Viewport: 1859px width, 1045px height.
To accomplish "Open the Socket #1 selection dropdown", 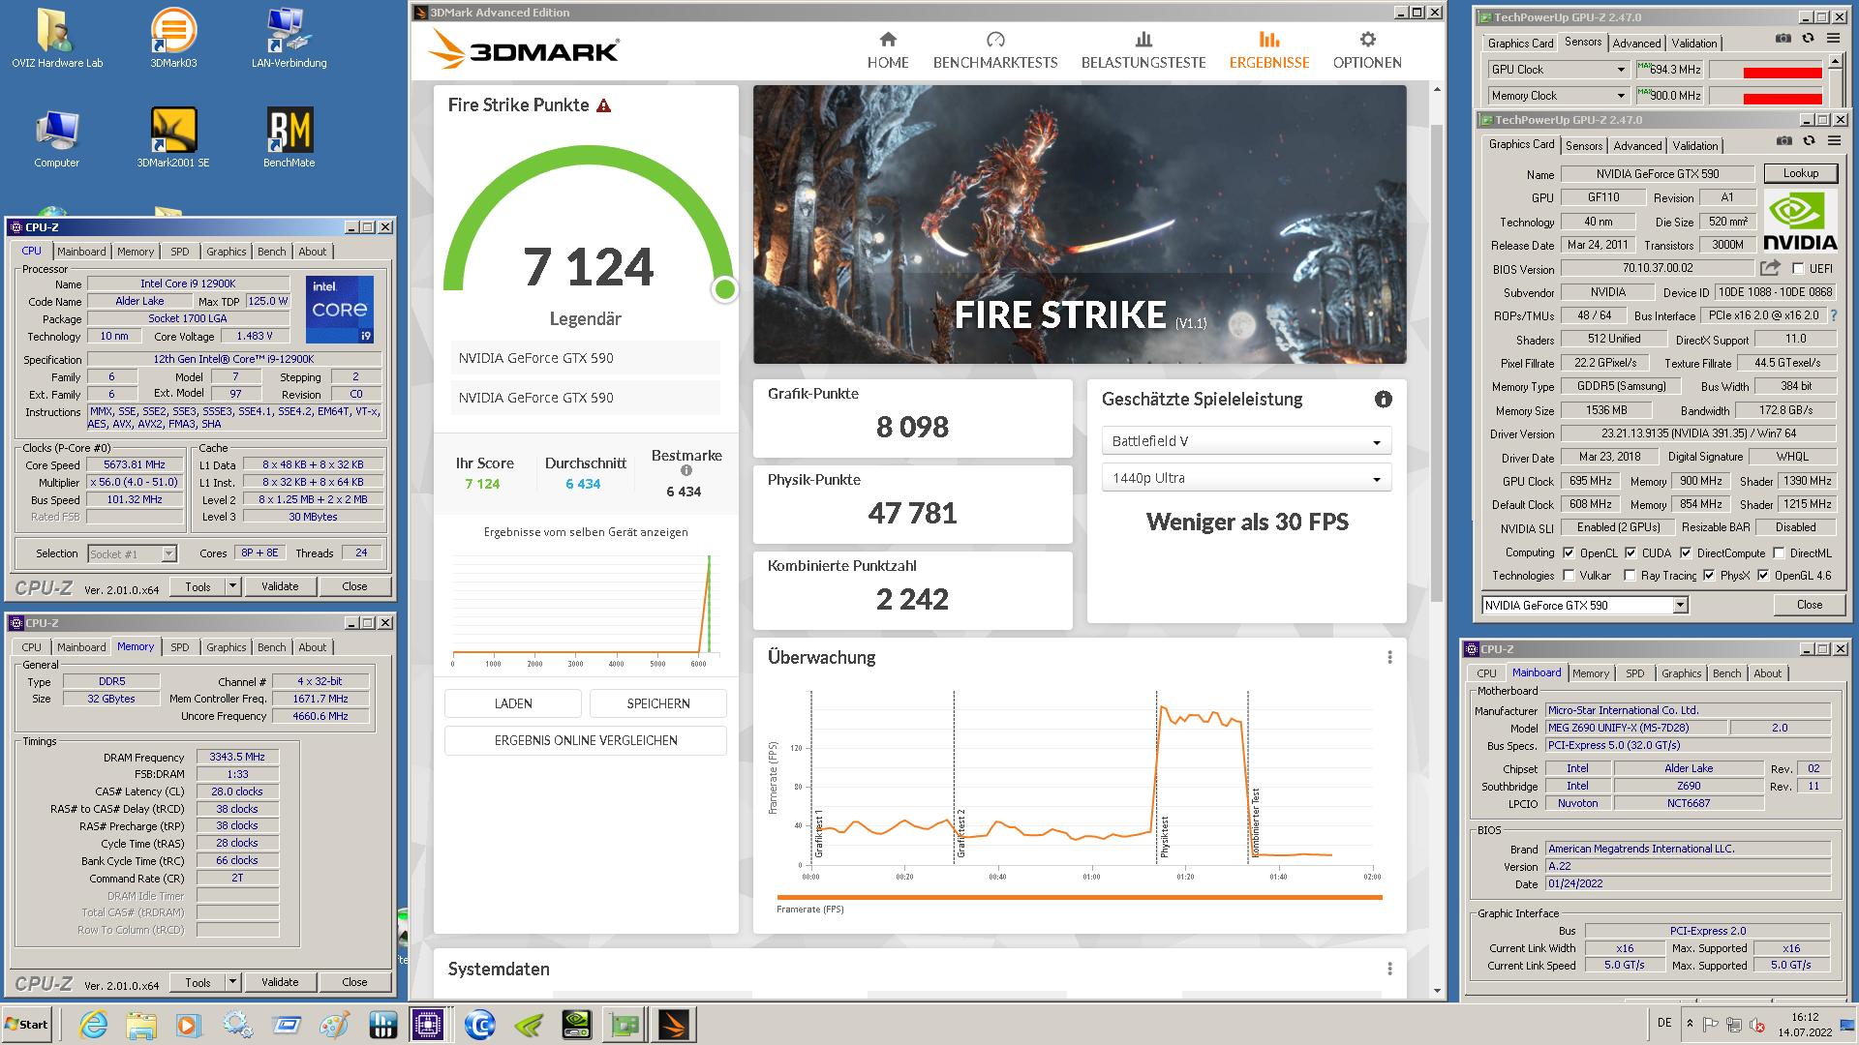I will pos(132,554).
